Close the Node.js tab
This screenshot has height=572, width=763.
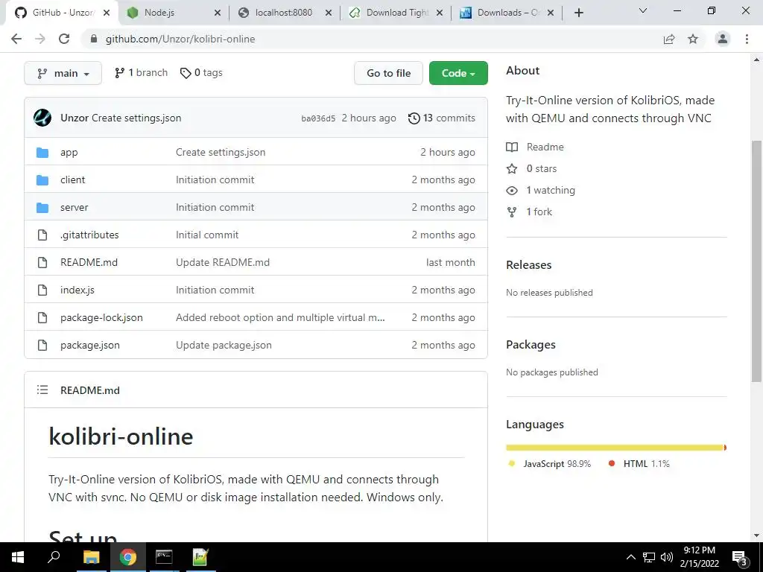click(x=218, y=13)
